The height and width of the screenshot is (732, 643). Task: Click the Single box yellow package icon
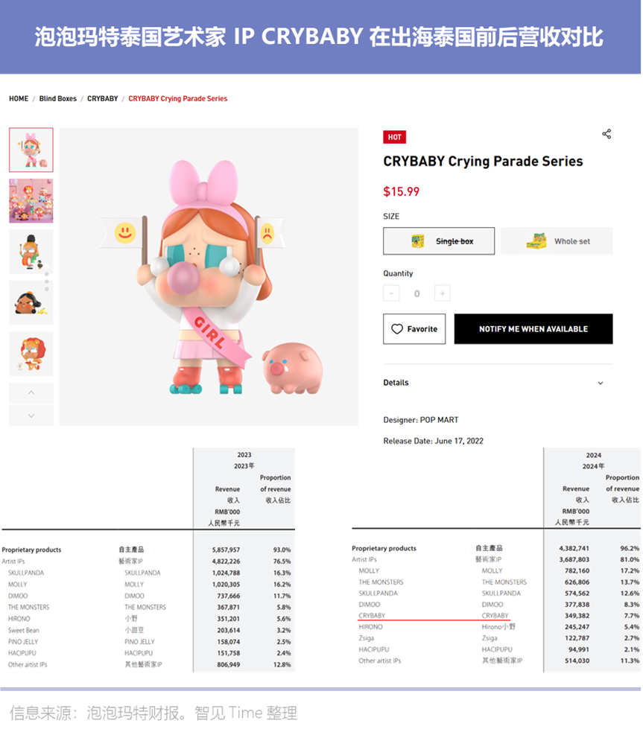[x=418, y=241]
